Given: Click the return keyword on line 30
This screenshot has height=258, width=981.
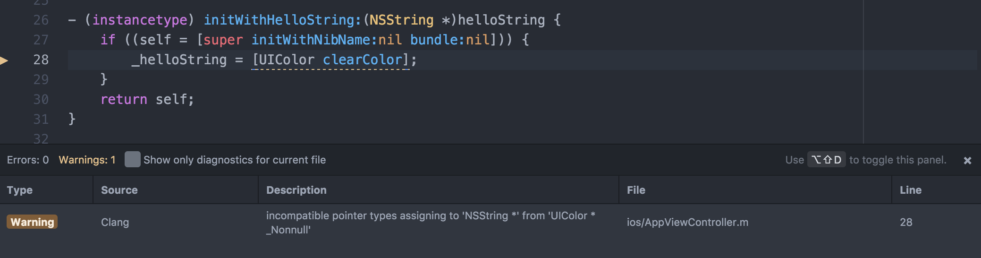Looking at the screenshot, I should pos(124,99).
